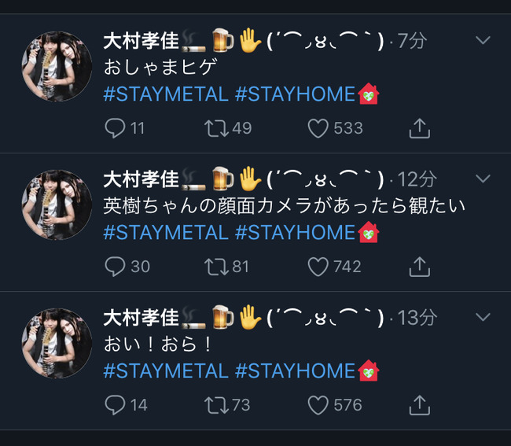The image size is (511, 446).
Task: Open 大村孝佳 username on the 13分 tweet
Action: pyautogui.click(x=141, y=318)
